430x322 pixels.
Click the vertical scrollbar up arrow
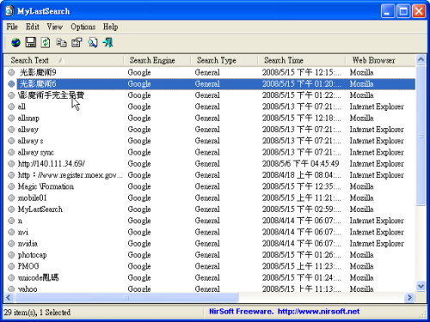[421, 60]
